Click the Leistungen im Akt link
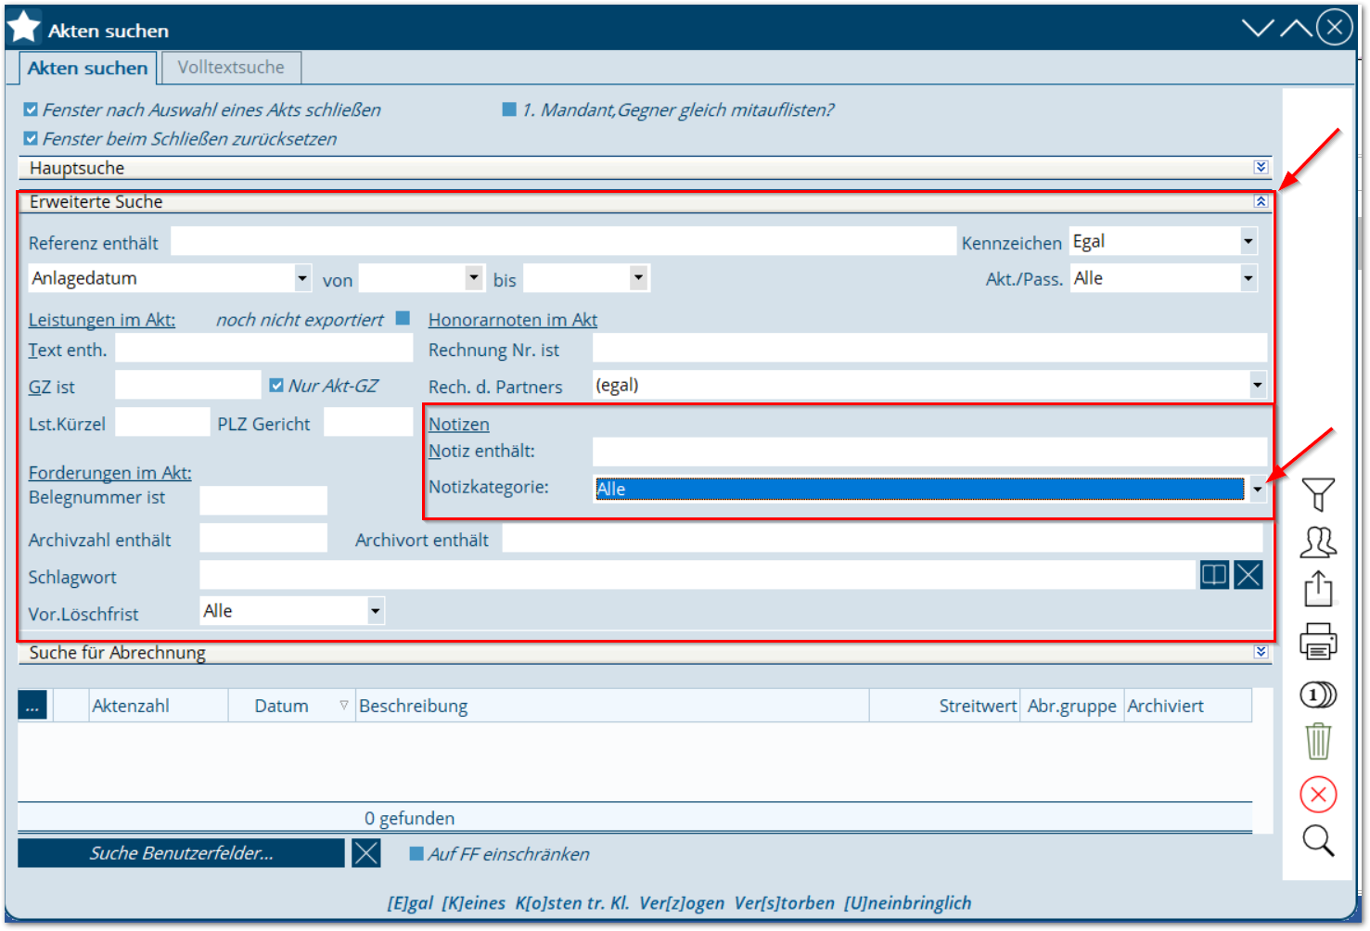This screenshot has height=931, width=1370. 102,320
